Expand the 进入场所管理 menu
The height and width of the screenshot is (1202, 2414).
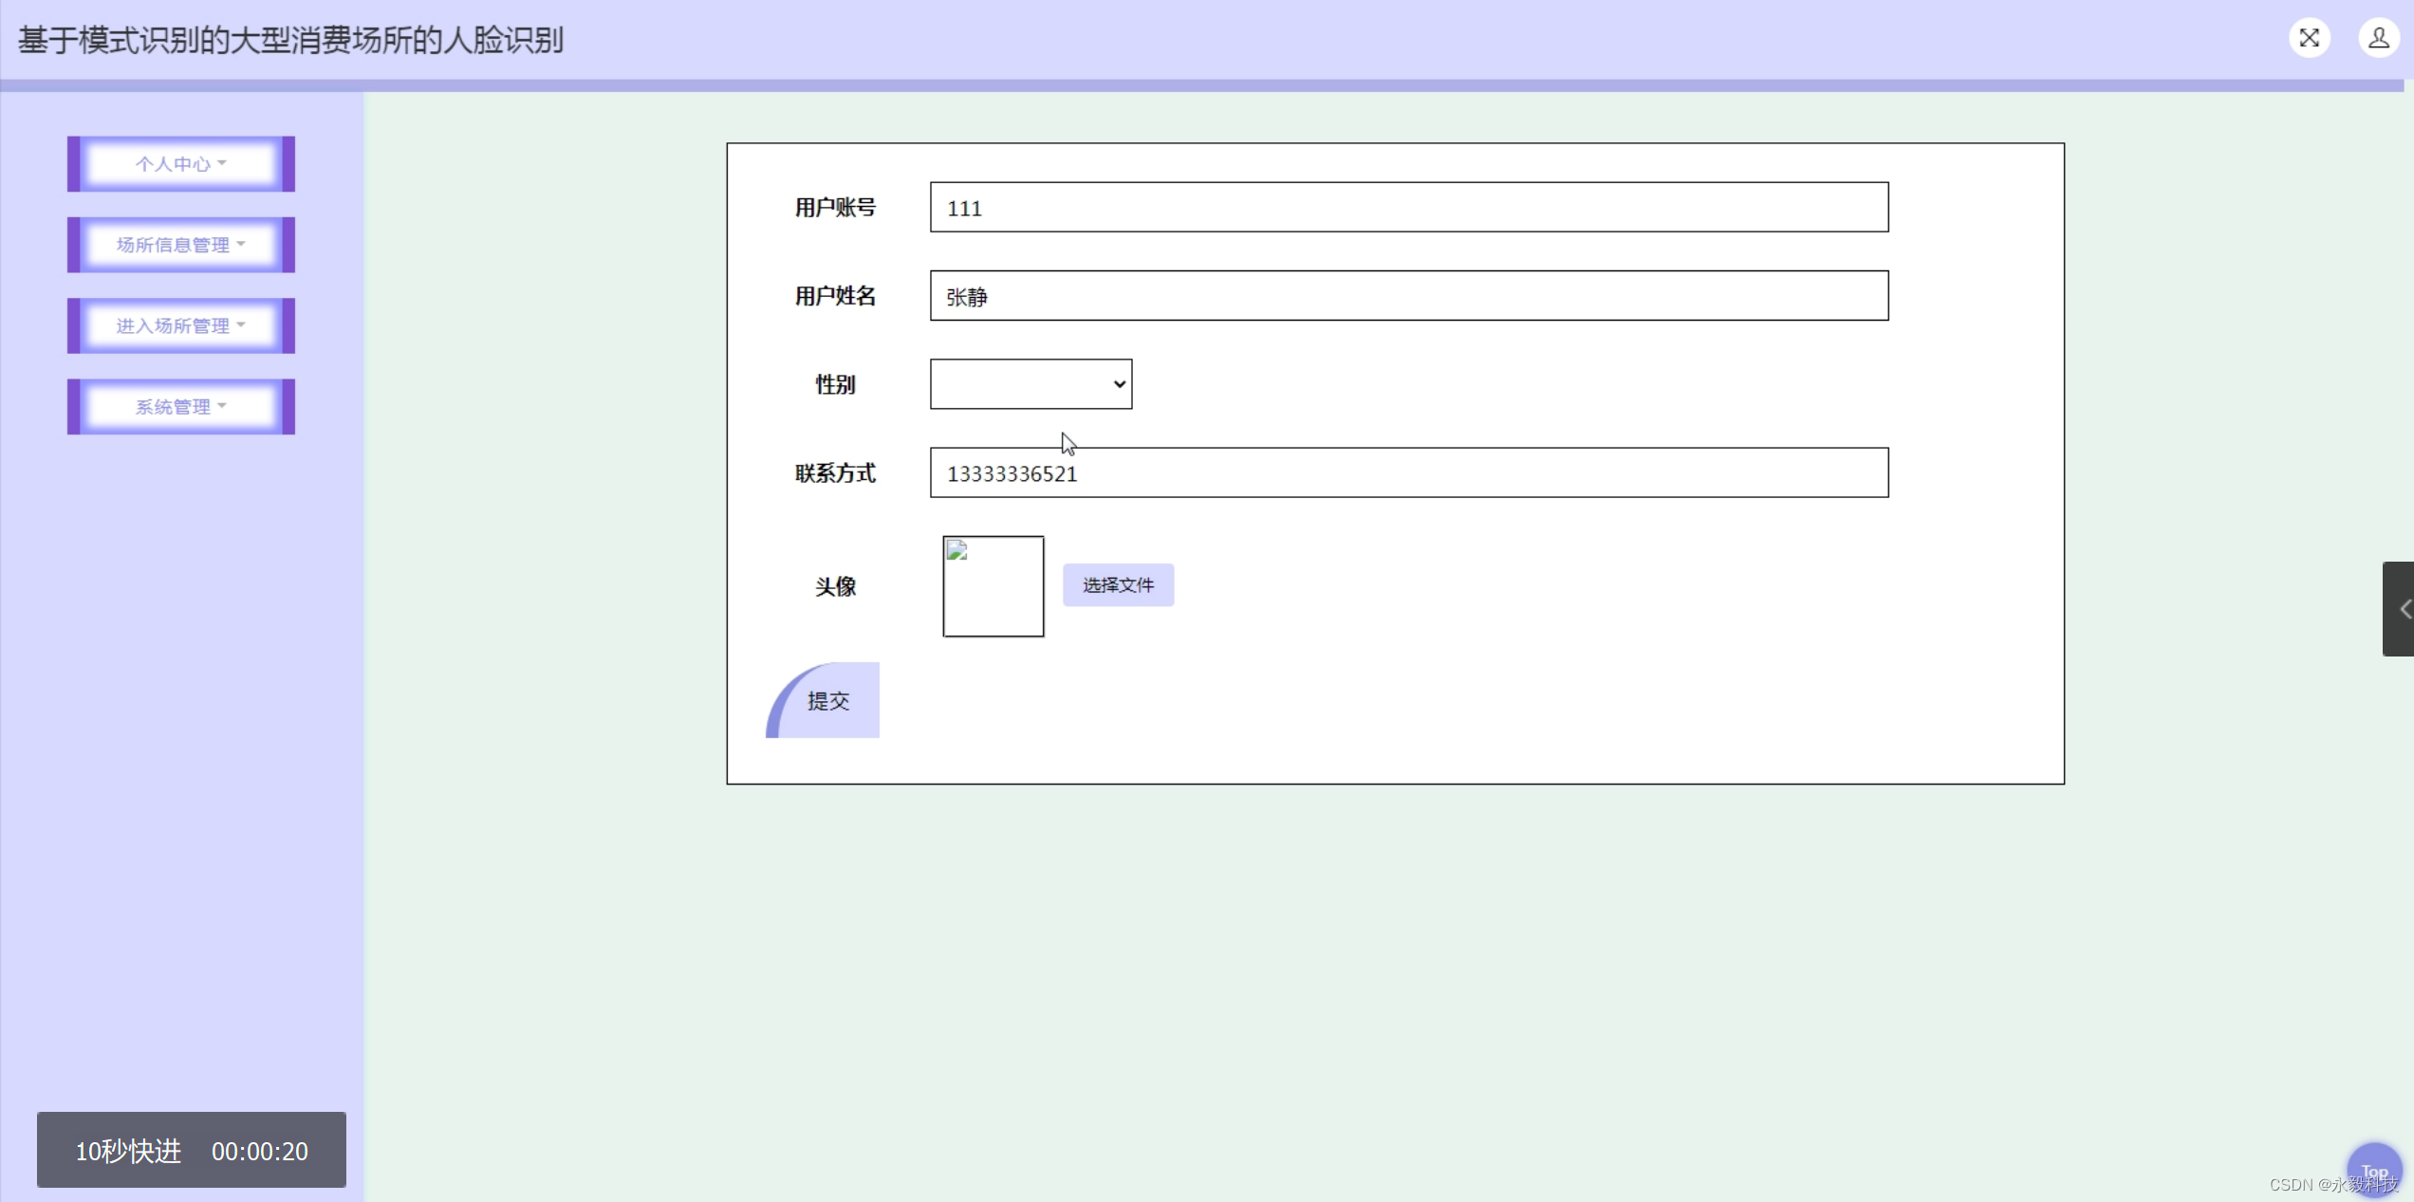(x=180, y=325)
